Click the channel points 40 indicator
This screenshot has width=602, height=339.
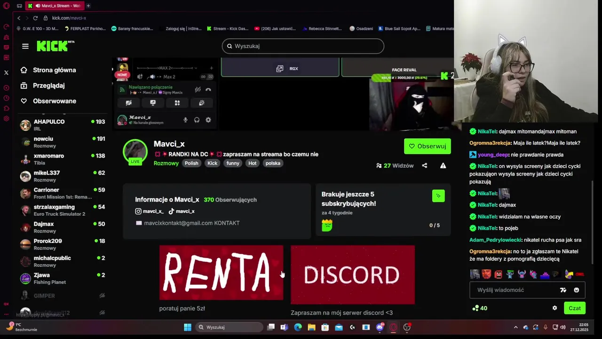[480, 308]
